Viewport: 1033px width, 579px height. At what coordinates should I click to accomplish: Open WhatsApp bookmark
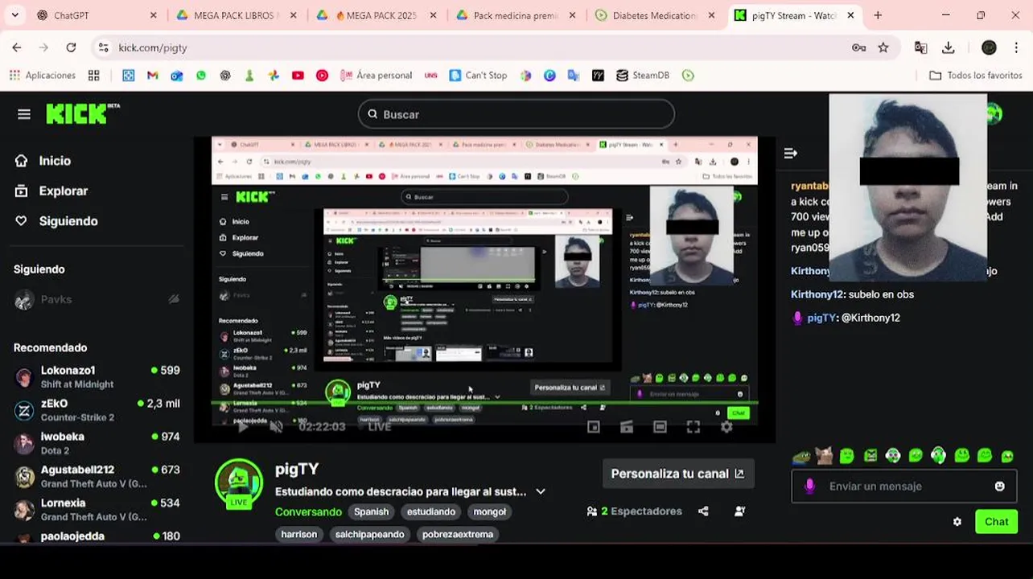click(x=200, y=75)
